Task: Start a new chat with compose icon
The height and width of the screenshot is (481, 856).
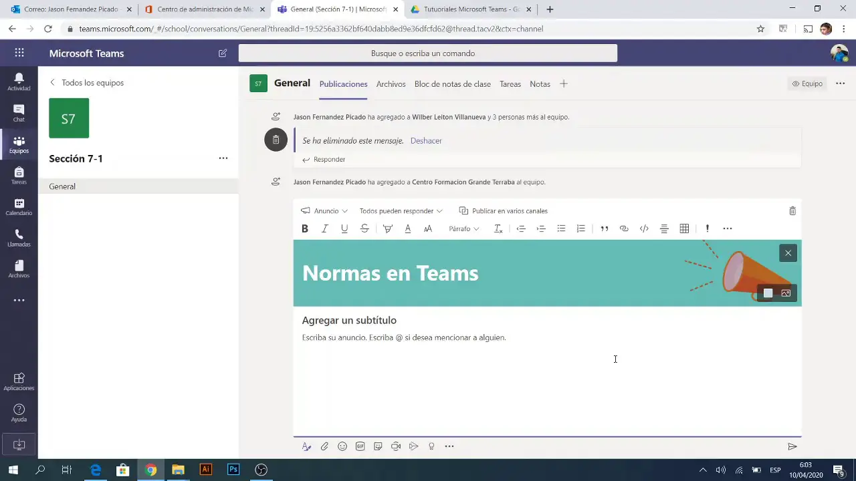Action: click(223, 53)
